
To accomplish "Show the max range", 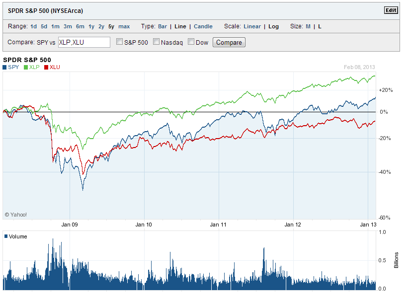I will (124, 26).
